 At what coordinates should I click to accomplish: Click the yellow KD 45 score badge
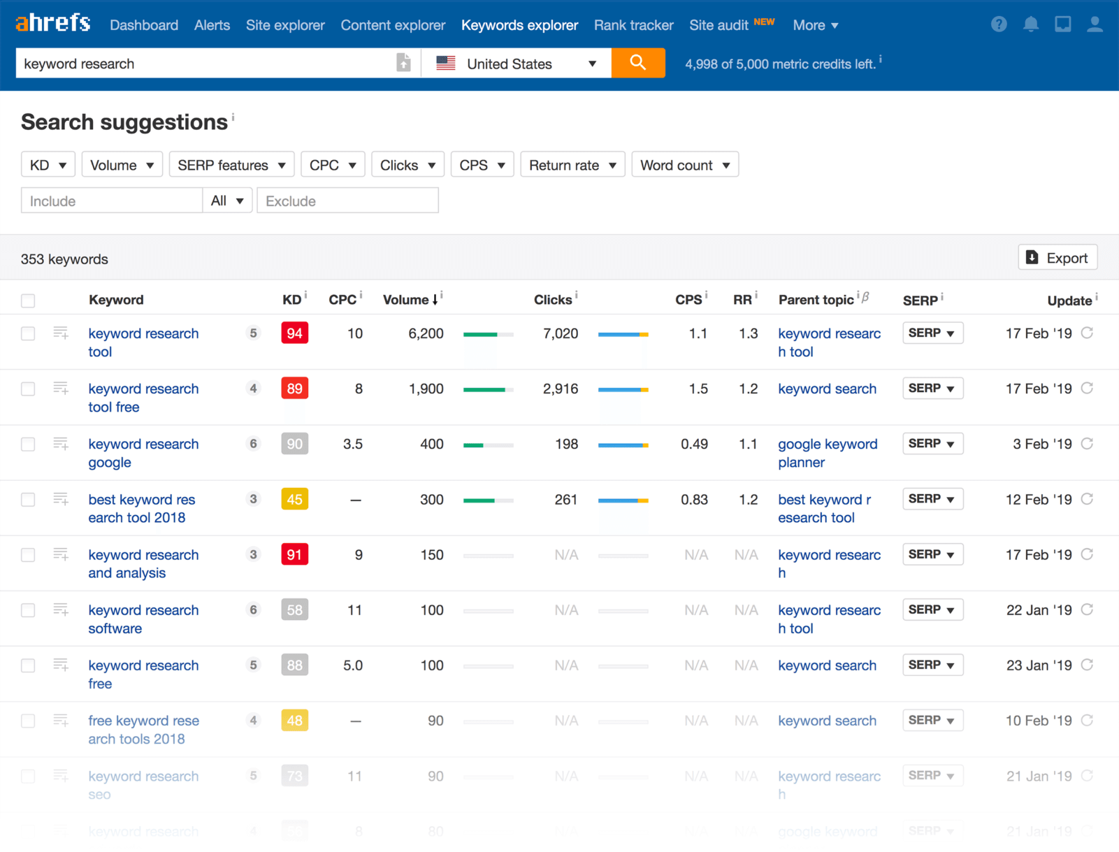[295, 499]
